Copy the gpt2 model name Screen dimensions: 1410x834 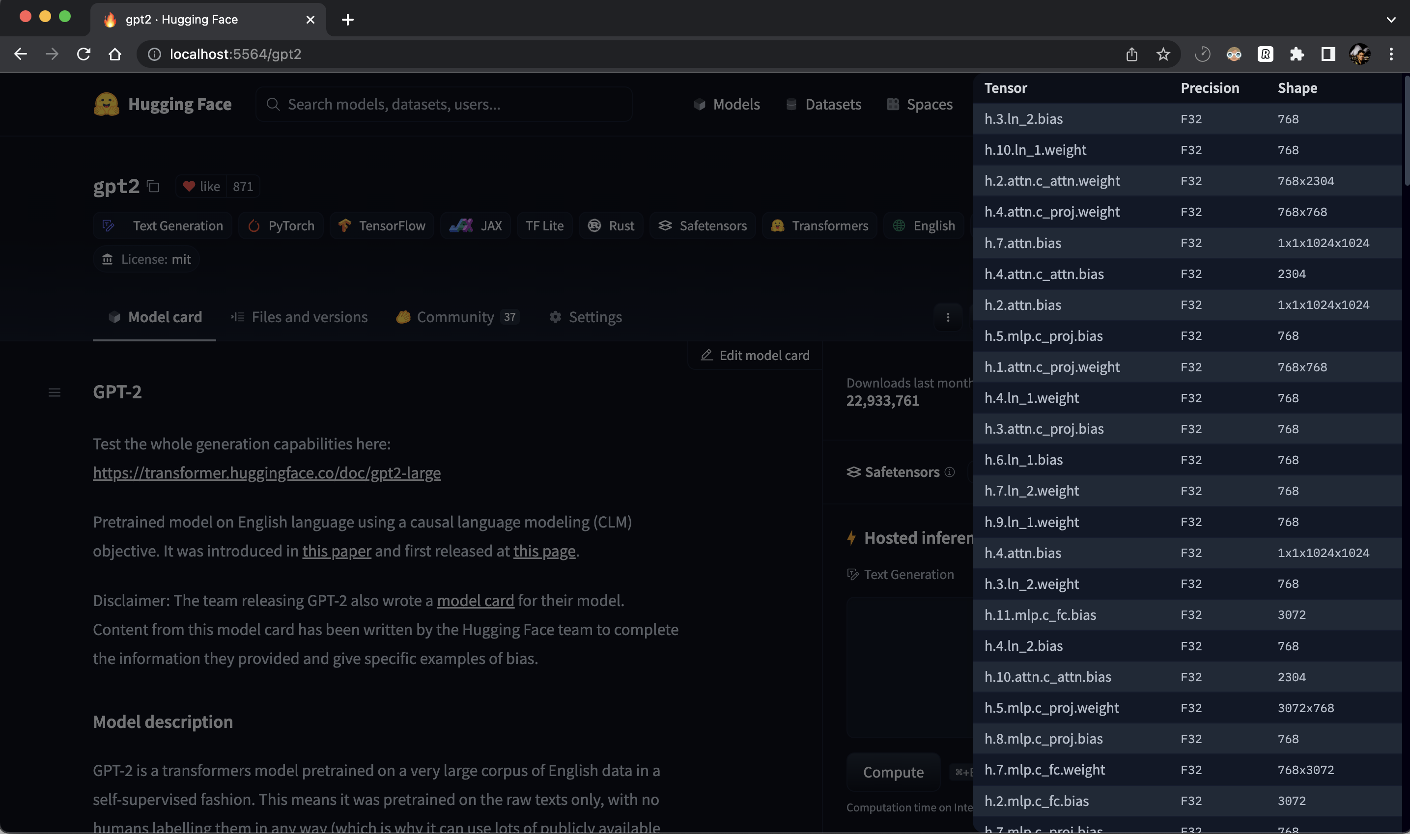coord(153,186)
